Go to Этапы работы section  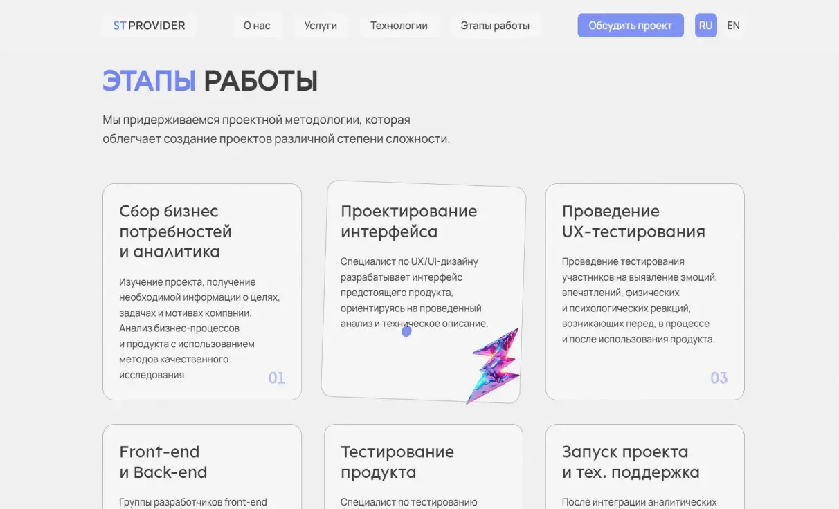[x=495, y=26]
